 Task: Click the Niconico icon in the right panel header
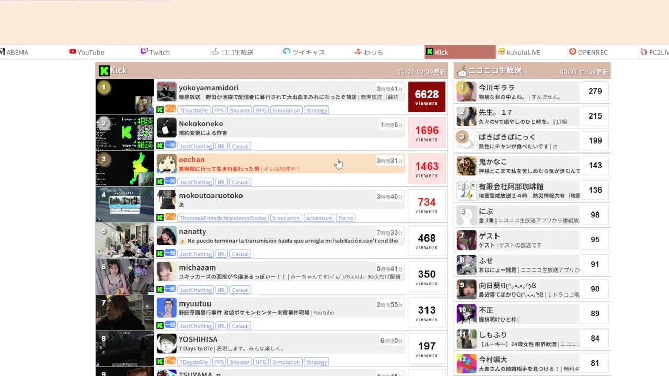coord(462,71)
